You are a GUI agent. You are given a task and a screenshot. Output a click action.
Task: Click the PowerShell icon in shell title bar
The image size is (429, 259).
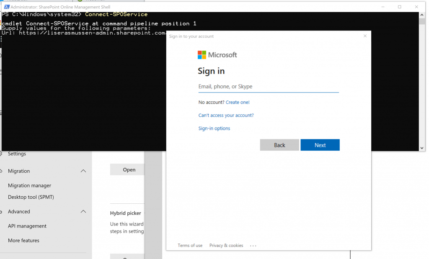[7, 7]
